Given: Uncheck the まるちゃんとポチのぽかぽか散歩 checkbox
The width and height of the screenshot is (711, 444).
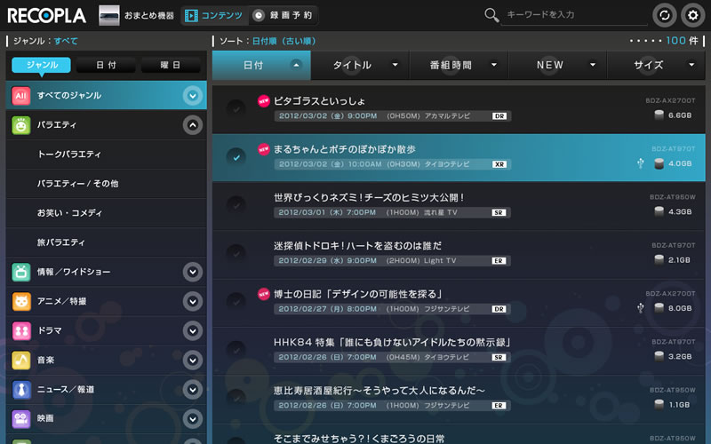Looking at the screenshot, I should pyautogui.click(x=236, y=157).
